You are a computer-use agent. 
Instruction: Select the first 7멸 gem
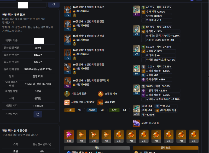(81, 136)
